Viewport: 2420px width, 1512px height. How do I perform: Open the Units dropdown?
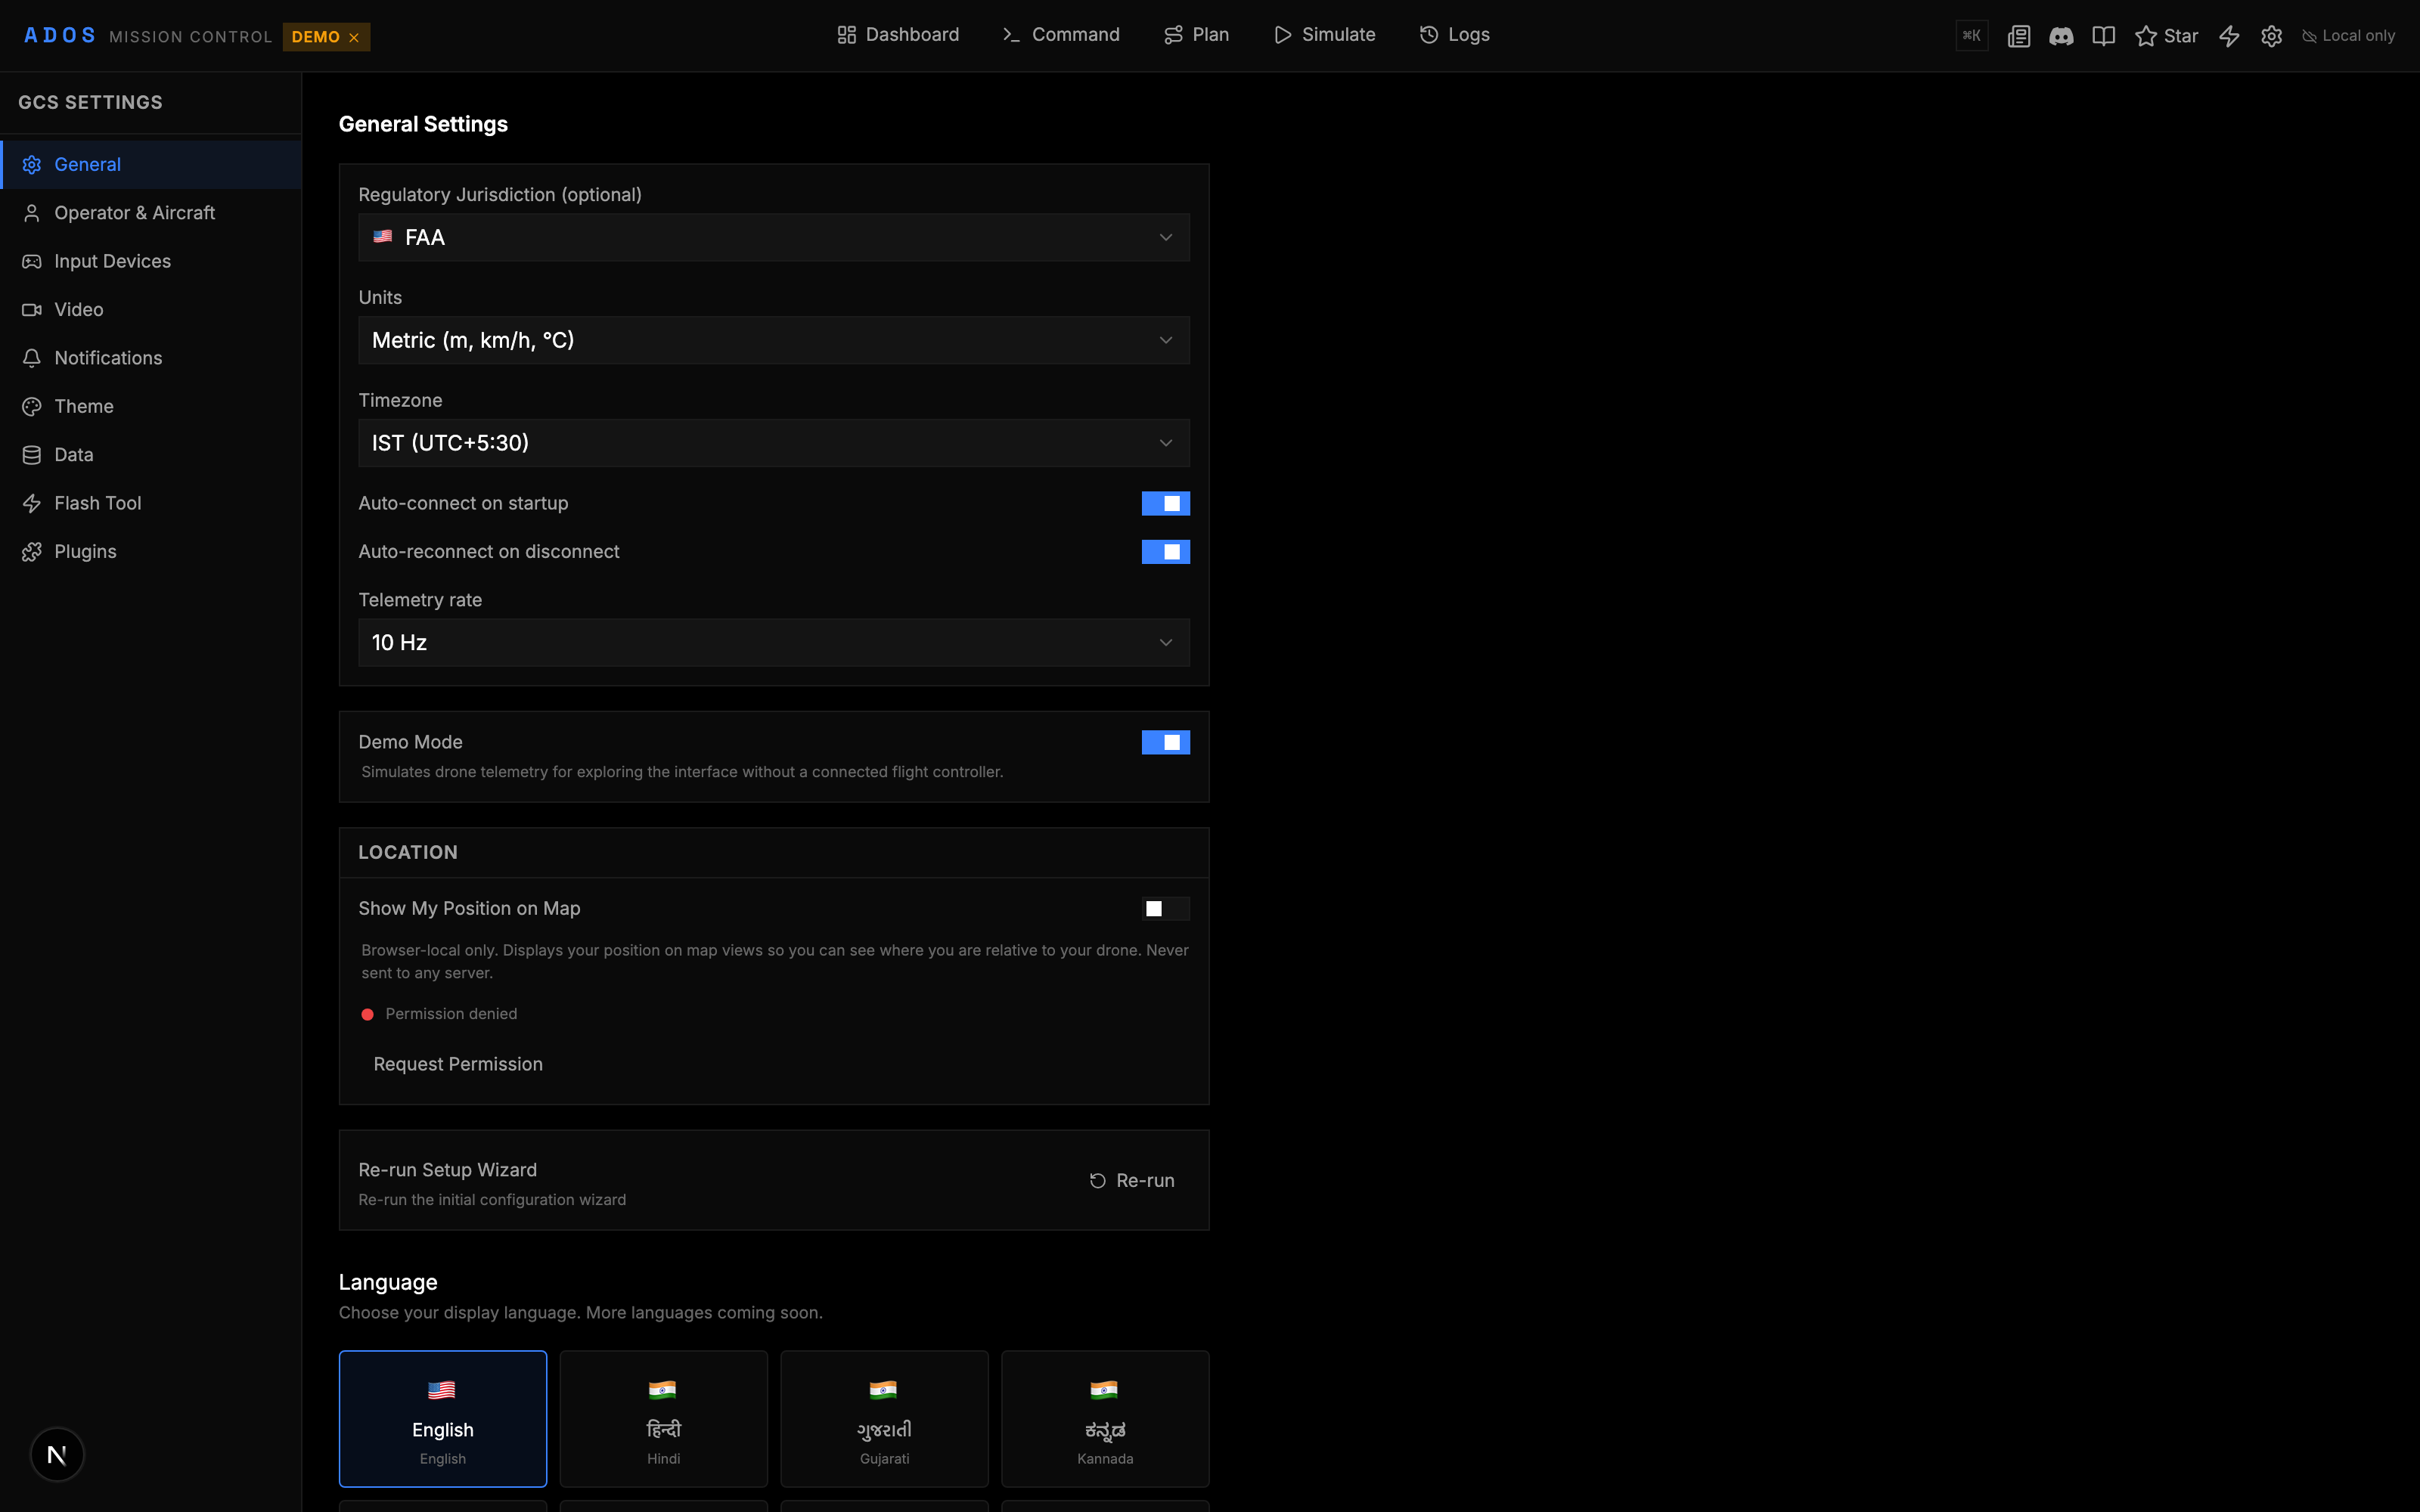pos(774,340)
